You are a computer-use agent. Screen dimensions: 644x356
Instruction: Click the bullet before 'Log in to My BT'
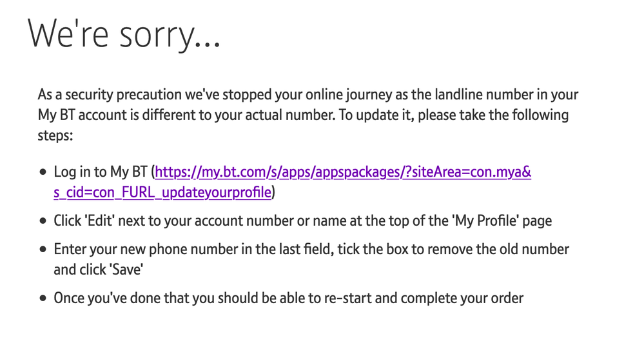(x=43, y=173)
